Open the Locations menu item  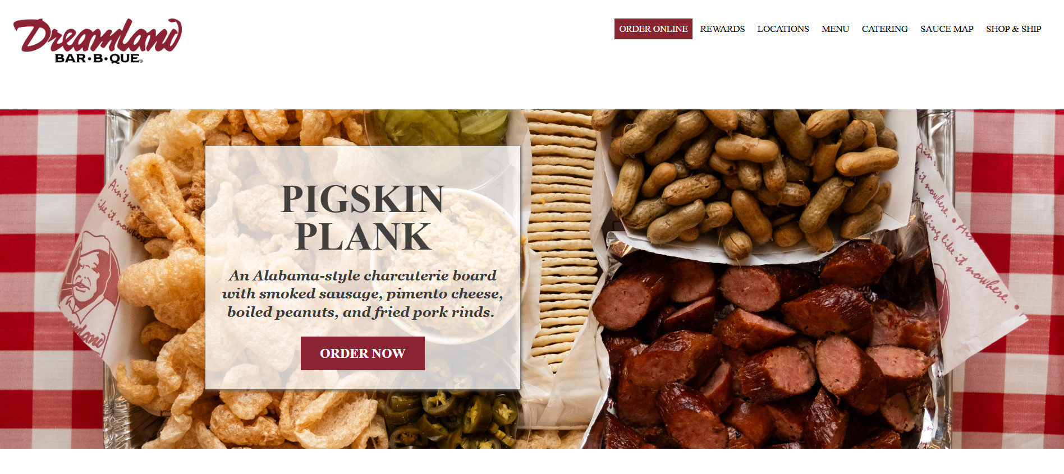(783, 29)
